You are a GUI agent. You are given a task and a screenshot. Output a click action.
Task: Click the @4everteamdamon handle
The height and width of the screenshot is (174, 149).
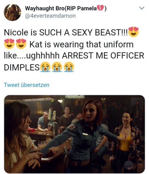pos(50,16)
